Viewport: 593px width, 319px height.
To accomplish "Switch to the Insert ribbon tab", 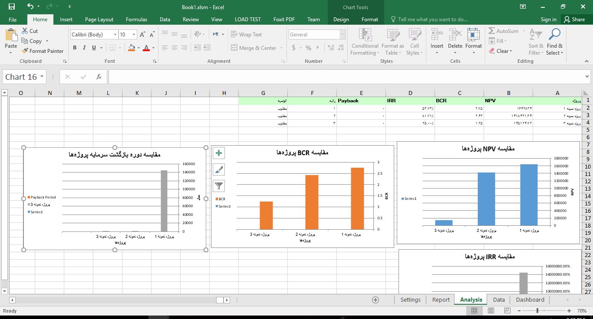I will 66,20.
